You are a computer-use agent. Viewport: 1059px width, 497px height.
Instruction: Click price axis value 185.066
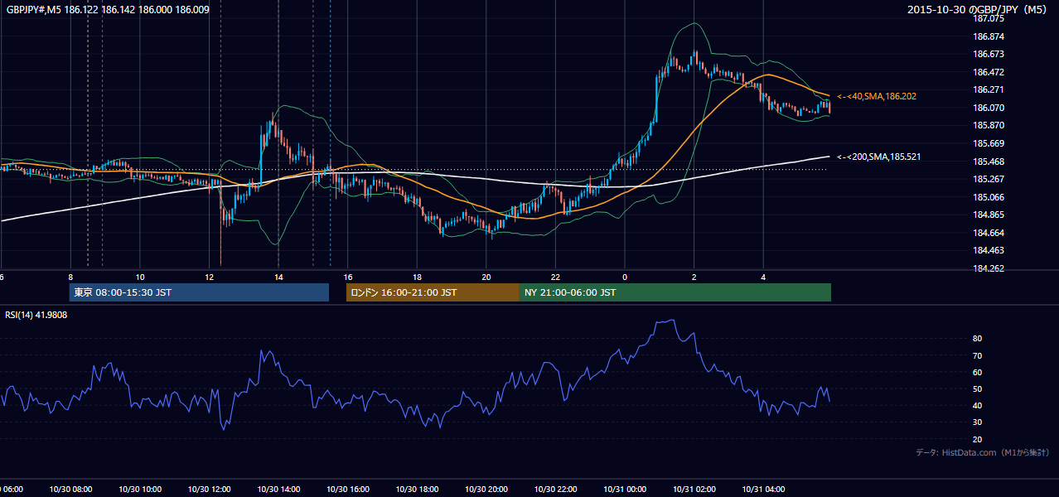coord(989,197)
